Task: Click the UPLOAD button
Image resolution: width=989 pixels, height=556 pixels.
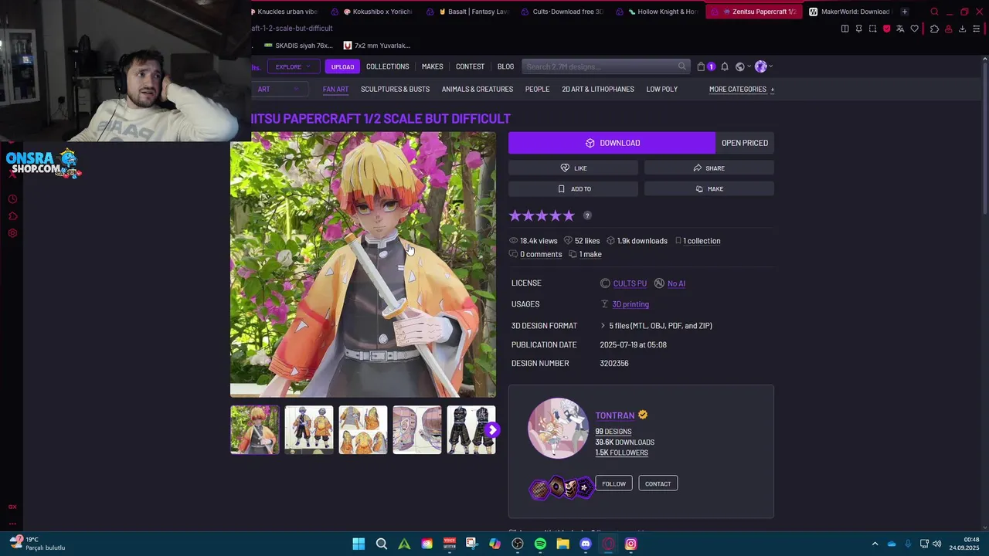Action: [x=342, y=66]
